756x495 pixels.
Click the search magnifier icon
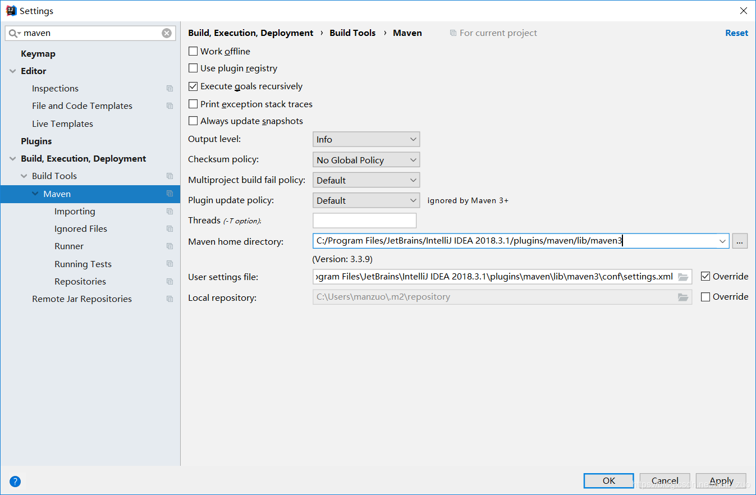coord(14,33)
